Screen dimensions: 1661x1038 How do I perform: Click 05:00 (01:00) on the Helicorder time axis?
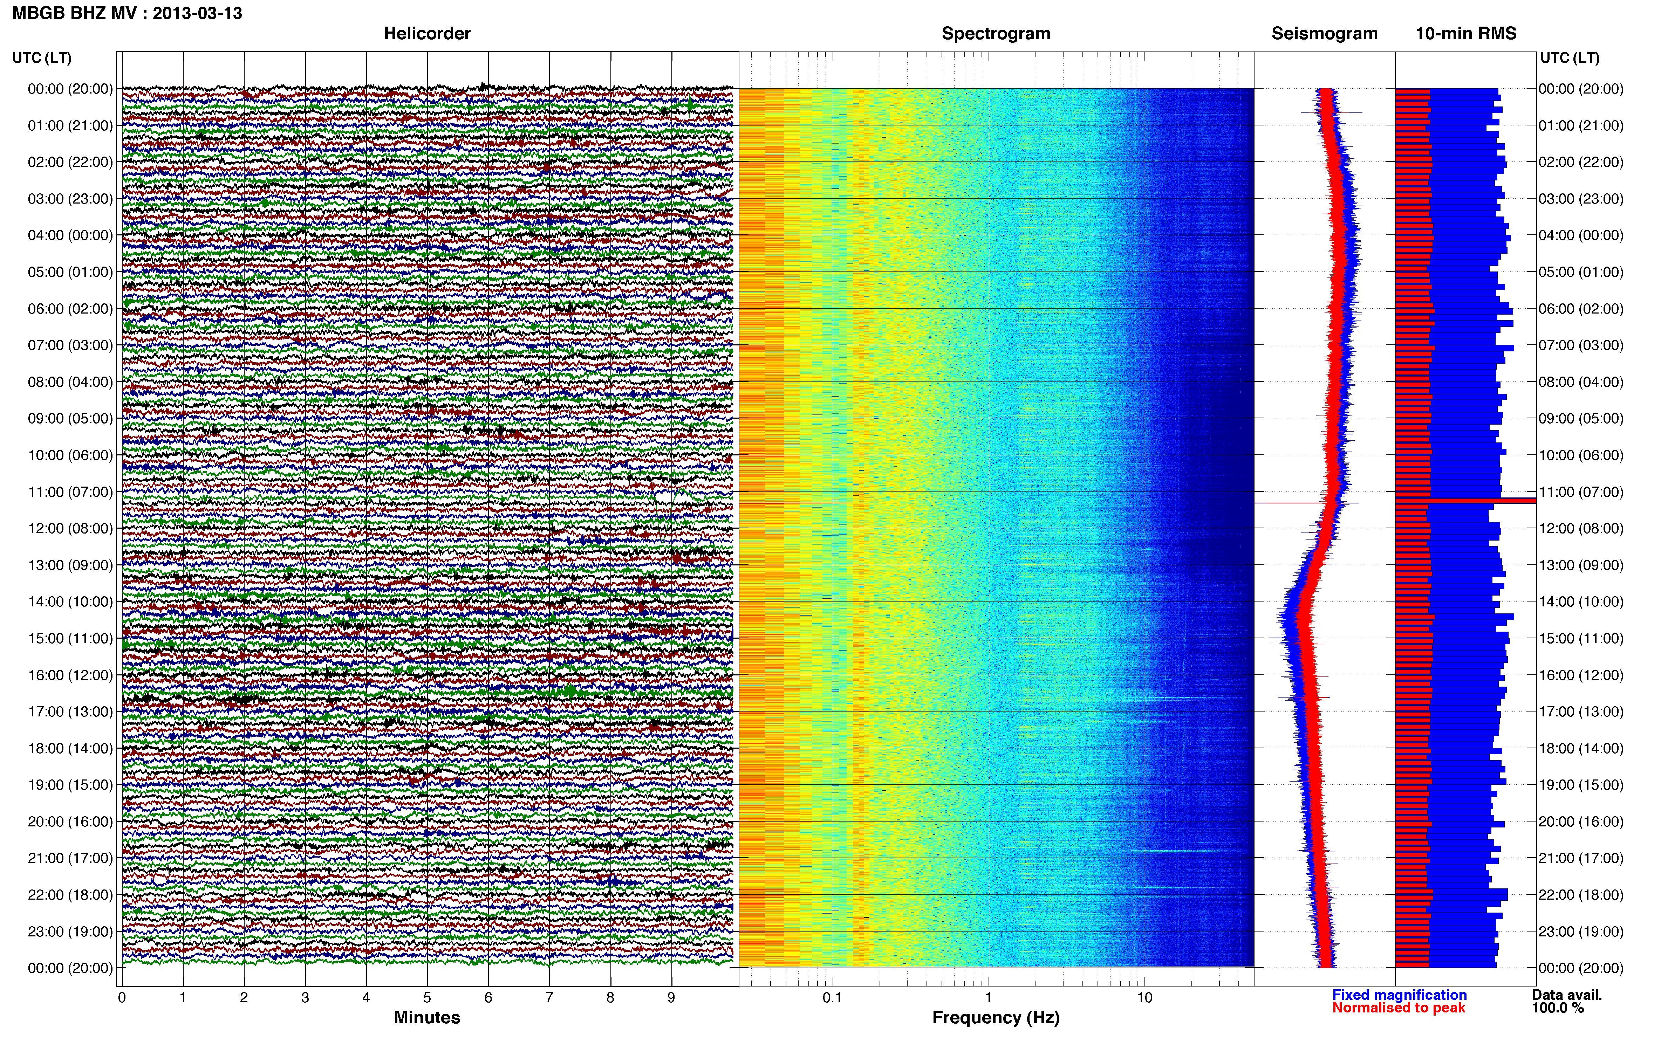coord(70,272)
